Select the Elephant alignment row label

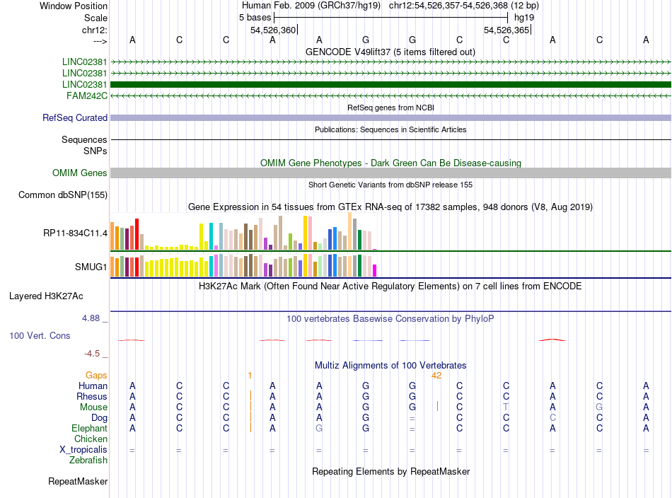[89, 429]
